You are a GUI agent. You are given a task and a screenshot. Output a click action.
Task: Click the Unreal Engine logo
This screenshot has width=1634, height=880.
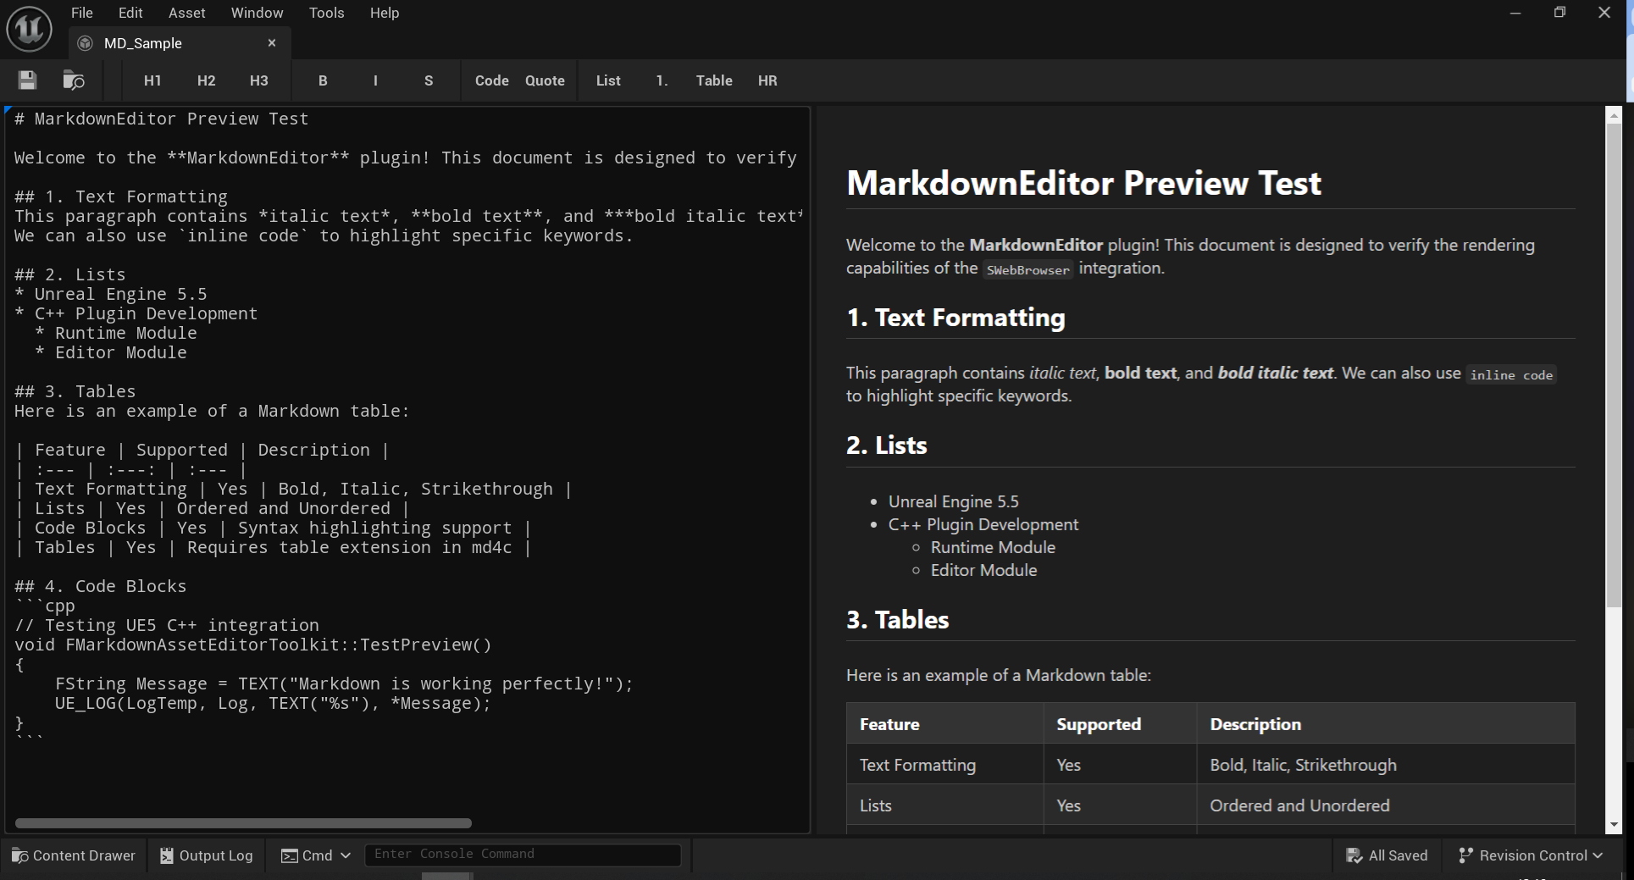(x=28, y=28)
